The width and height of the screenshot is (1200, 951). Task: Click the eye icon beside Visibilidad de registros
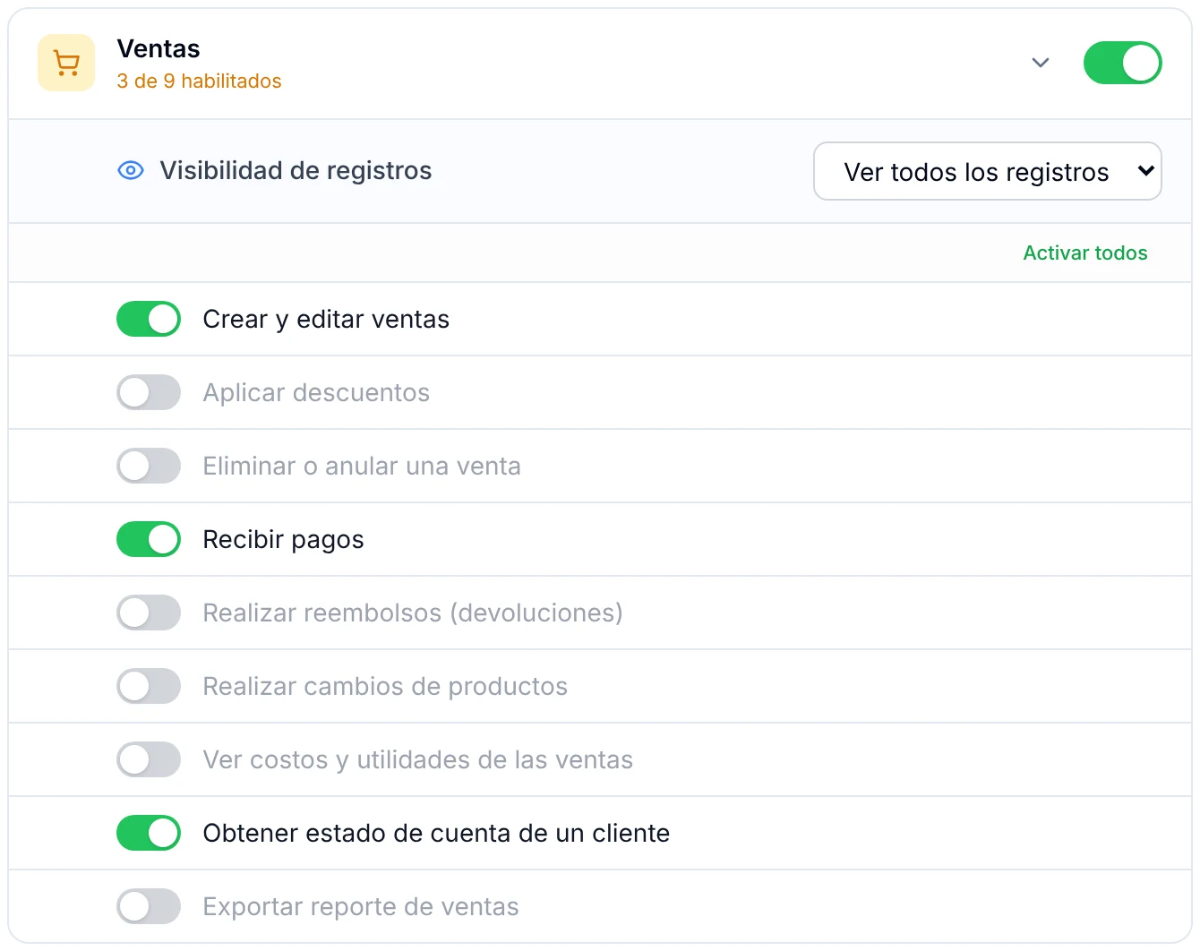pyautogui.click(x=131, y=170)
